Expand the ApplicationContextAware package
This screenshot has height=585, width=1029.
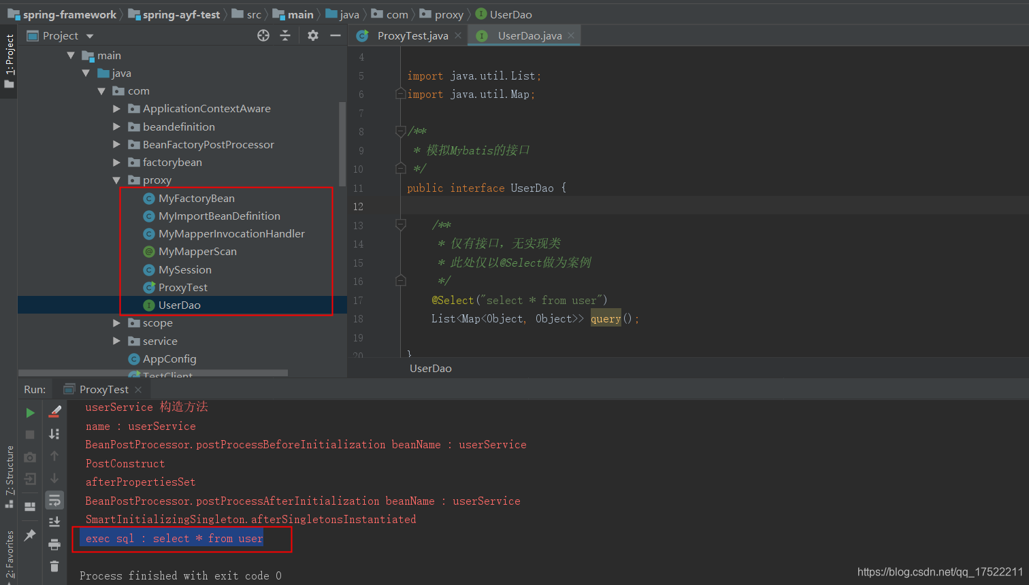[x=116, y=108]
